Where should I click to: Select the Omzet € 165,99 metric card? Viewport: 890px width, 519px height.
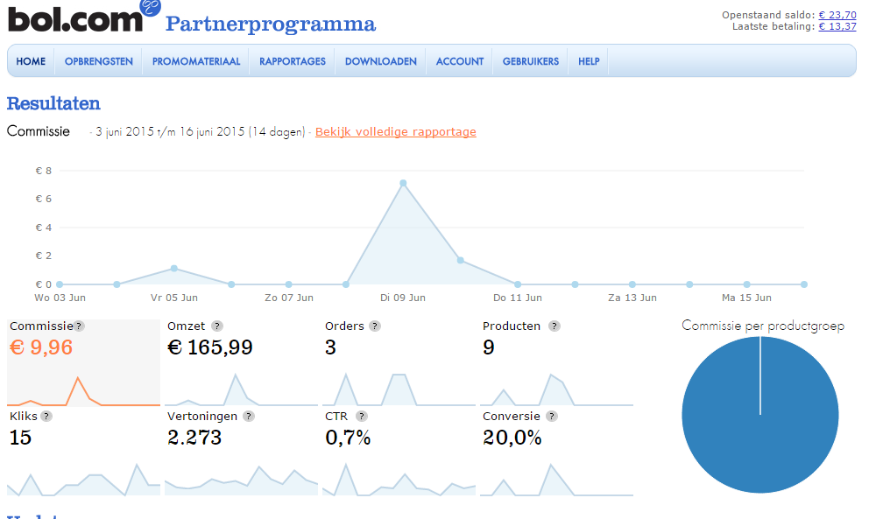click(x=241, y=363)
